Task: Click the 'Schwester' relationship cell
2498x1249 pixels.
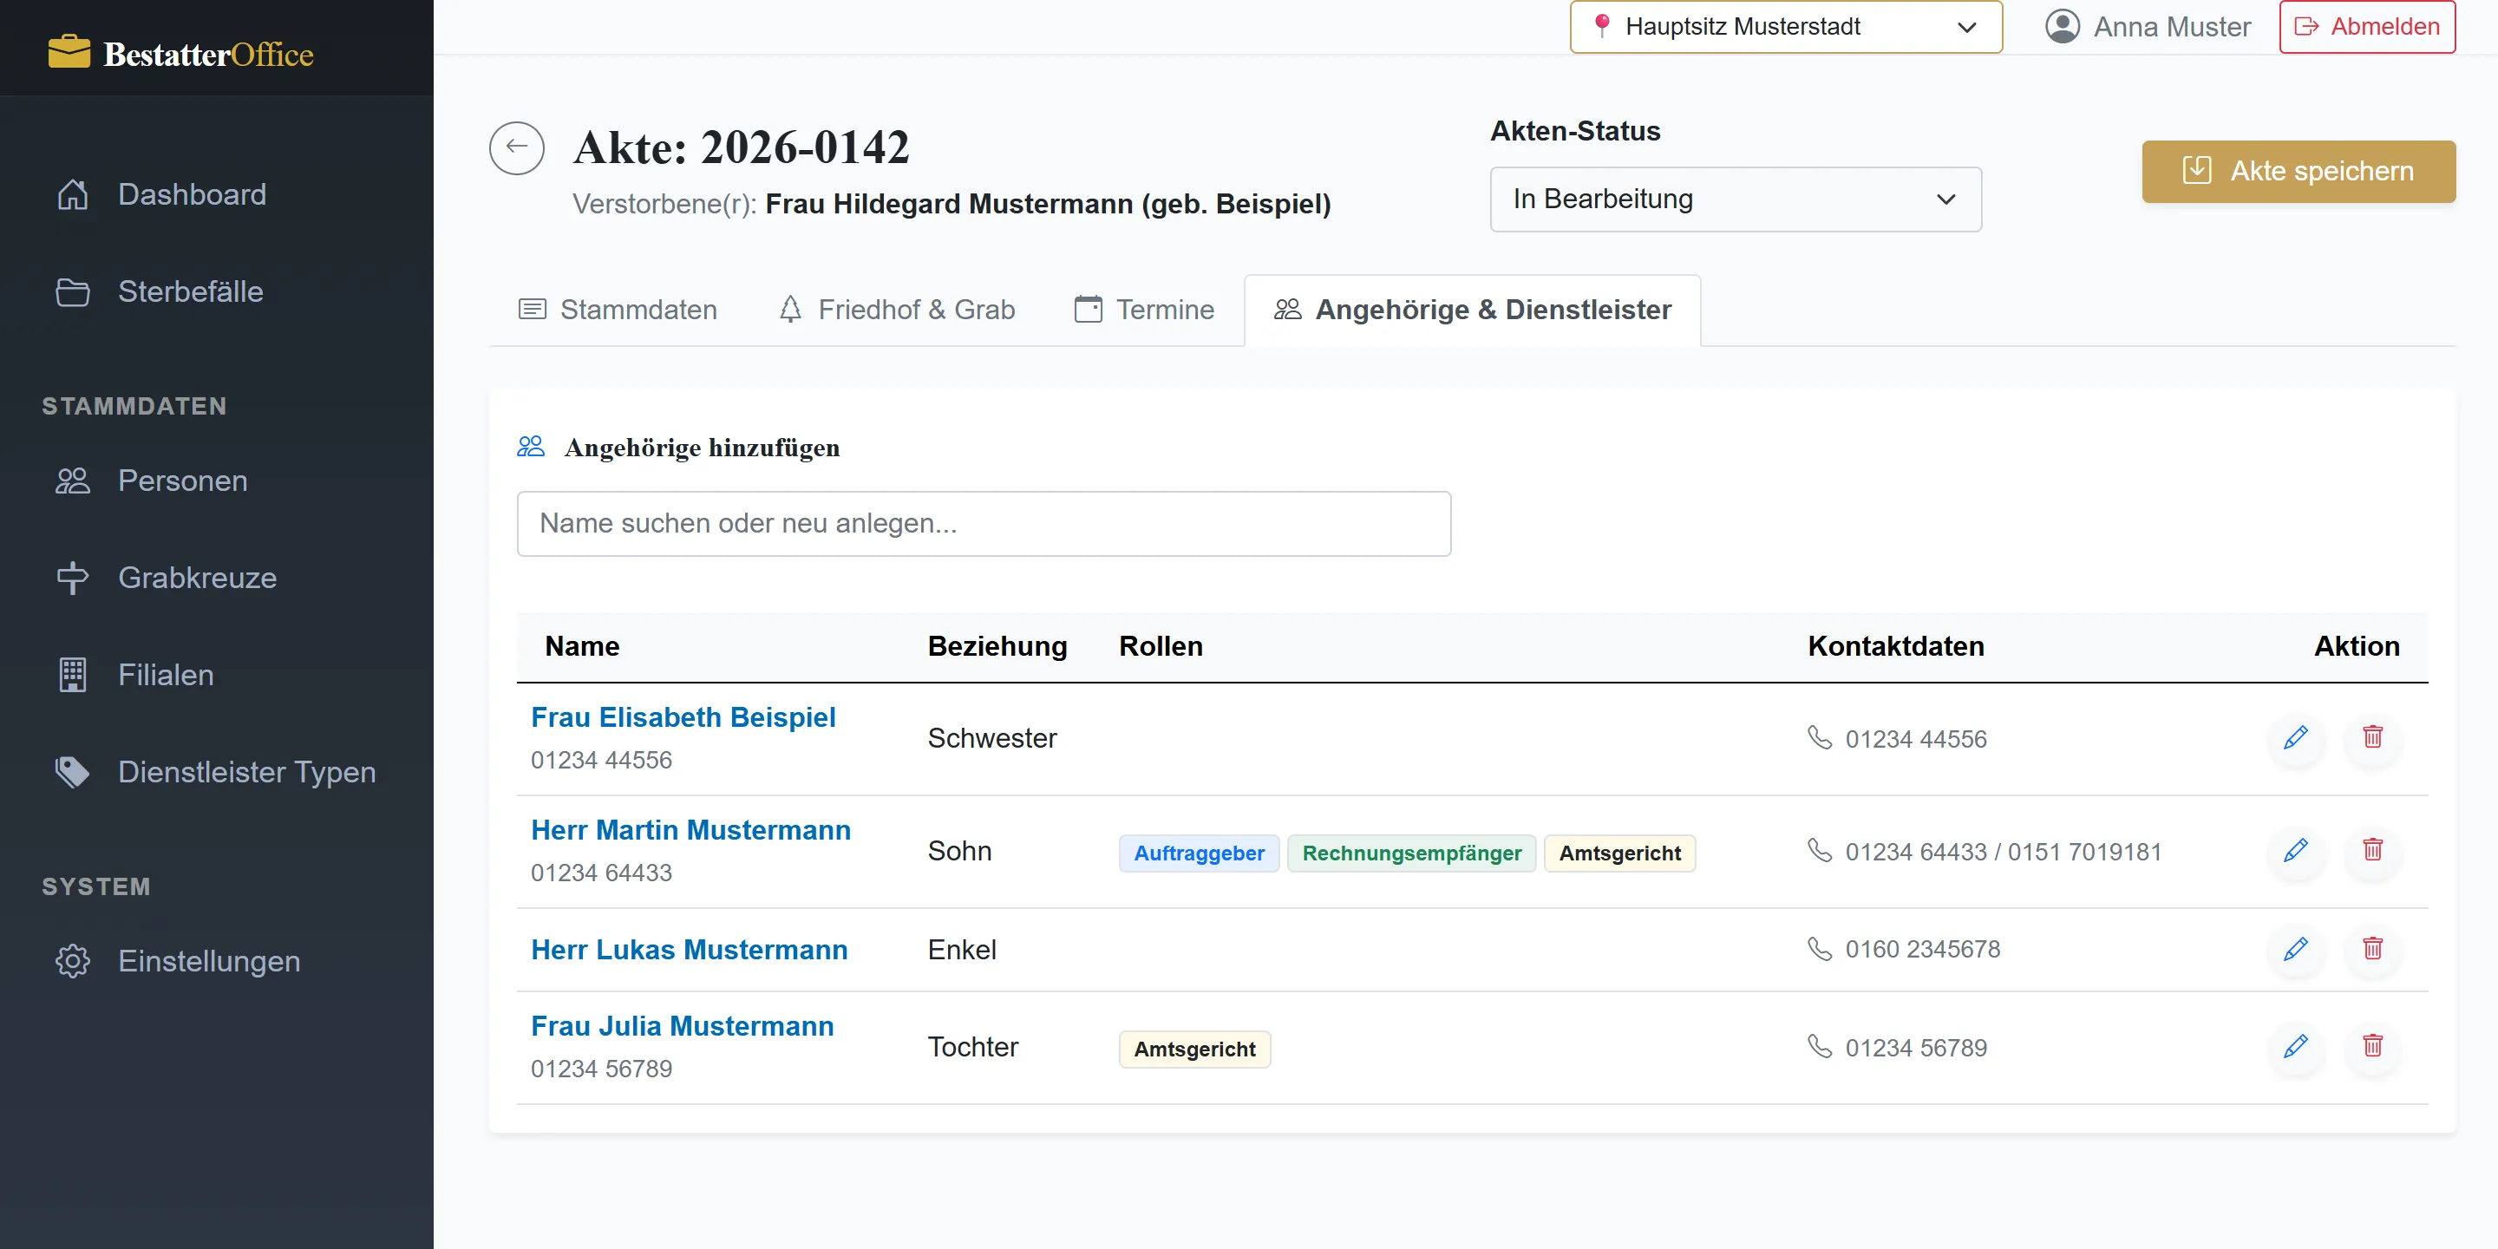Action: pos(991,738)
